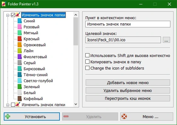Viewport: 177px width, 125px height.
Task: Minimize the Folder Painter window
Action: pyautogui.click(x=141, y=4)
